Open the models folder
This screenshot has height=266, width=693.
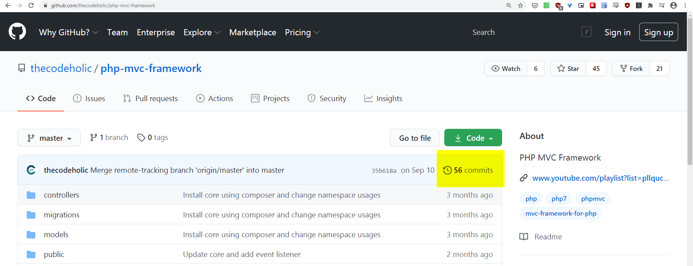point(56,235)
